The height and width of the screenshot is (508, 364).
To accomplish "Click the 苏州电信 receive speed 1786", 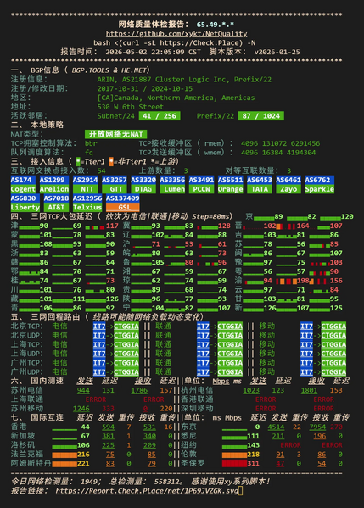I will (x=139, y=390).
